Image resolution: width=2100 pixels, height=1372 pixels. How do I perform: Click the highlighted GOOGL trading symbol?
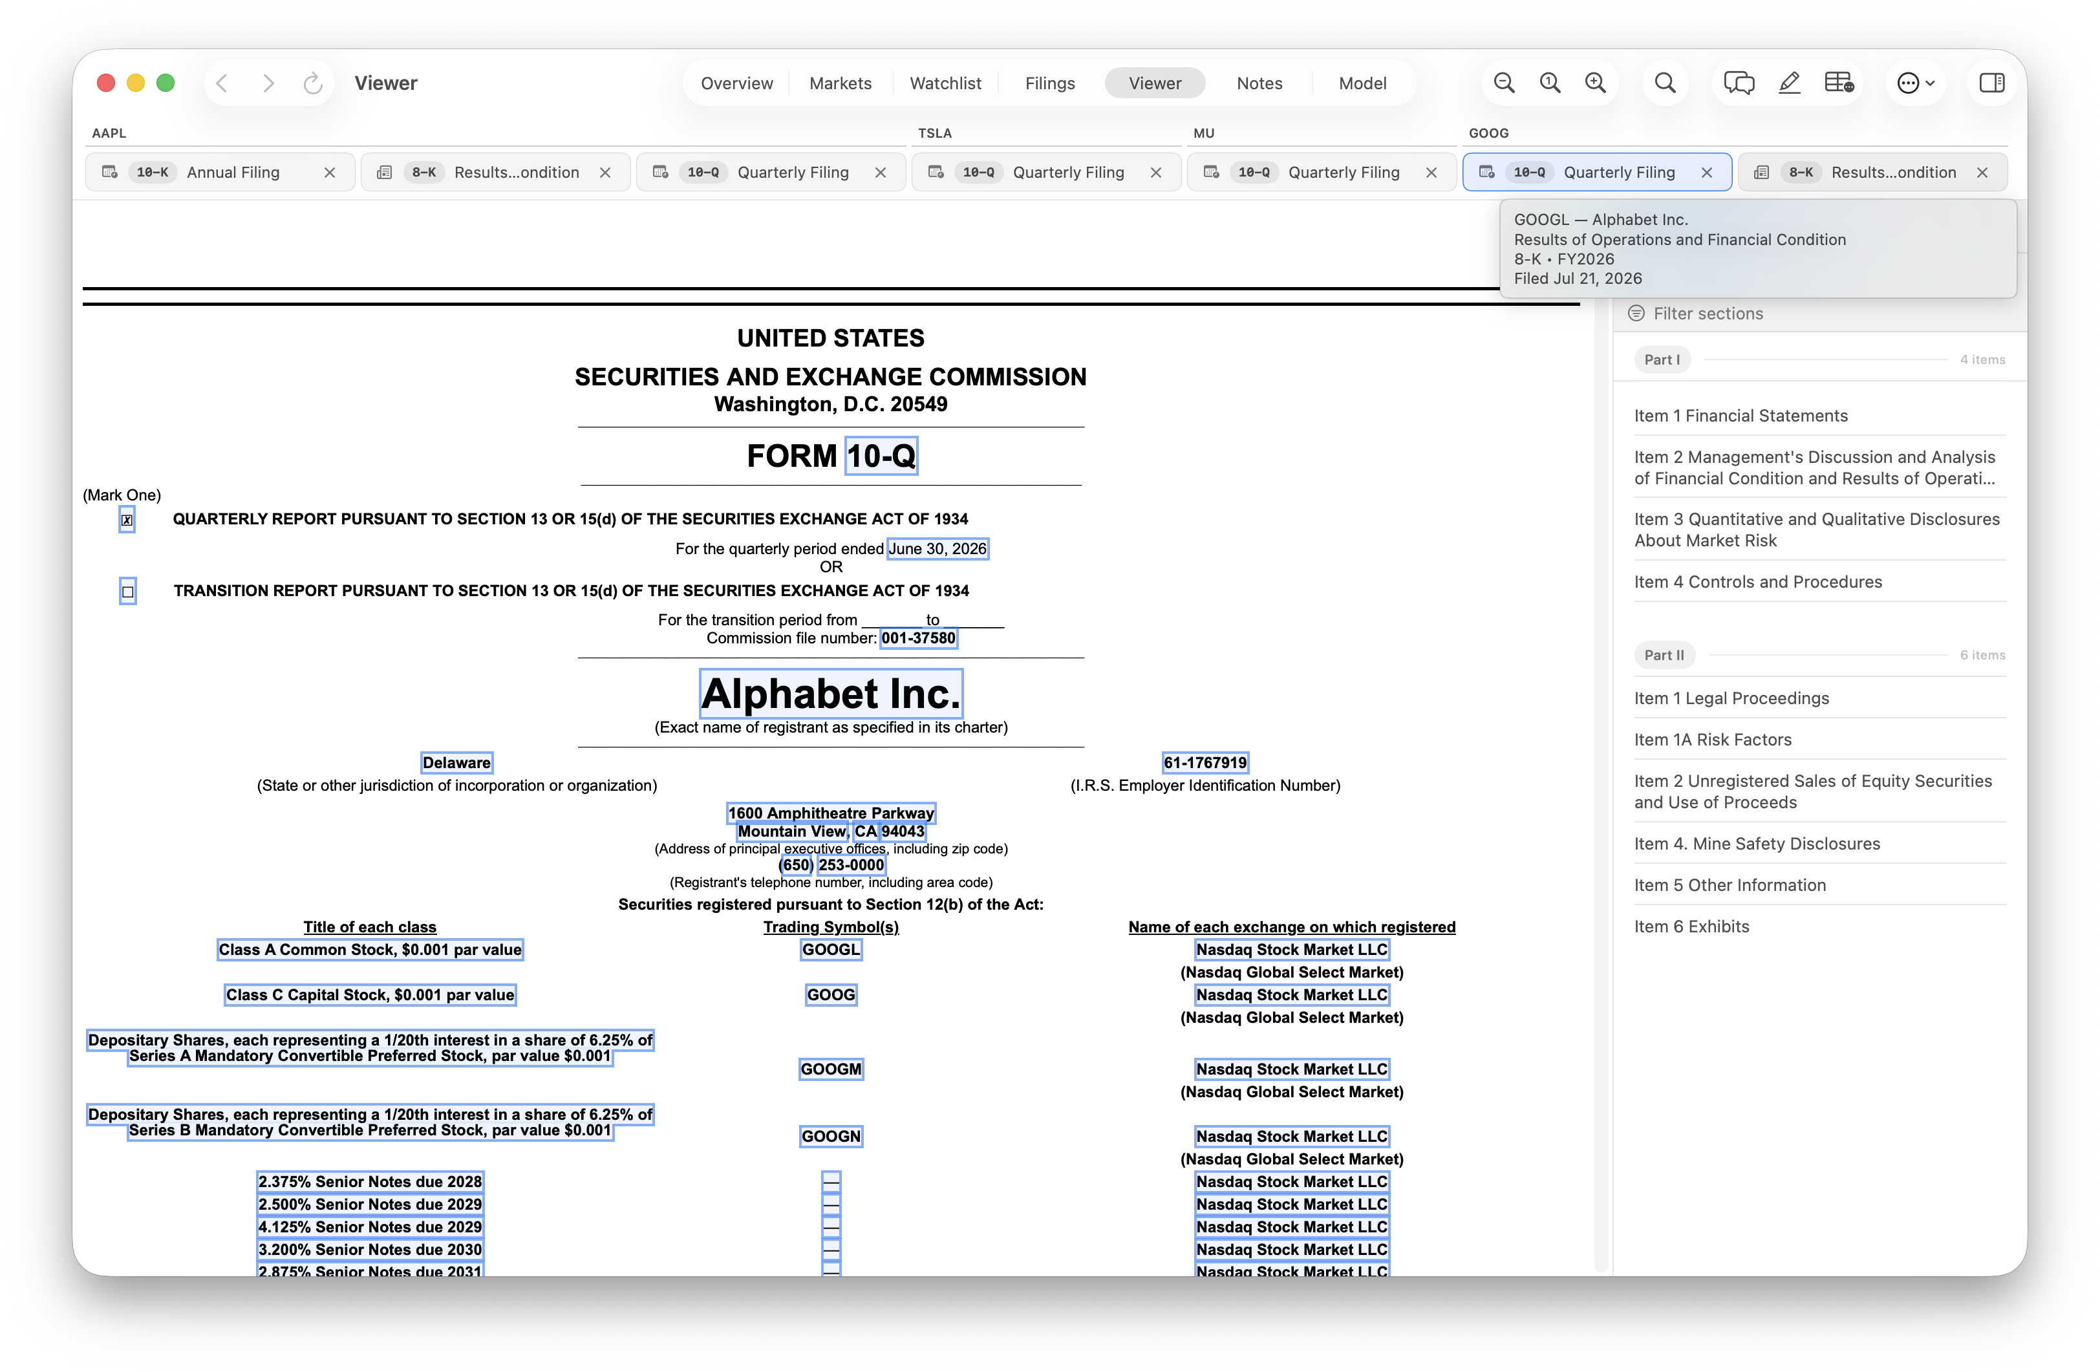point(830,950)
